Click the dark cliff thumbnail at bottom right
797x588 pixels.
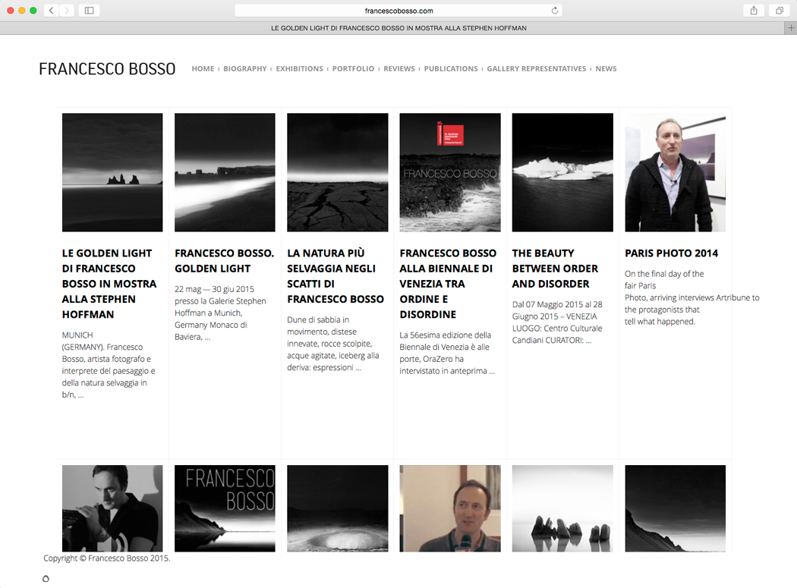point(675,508)
